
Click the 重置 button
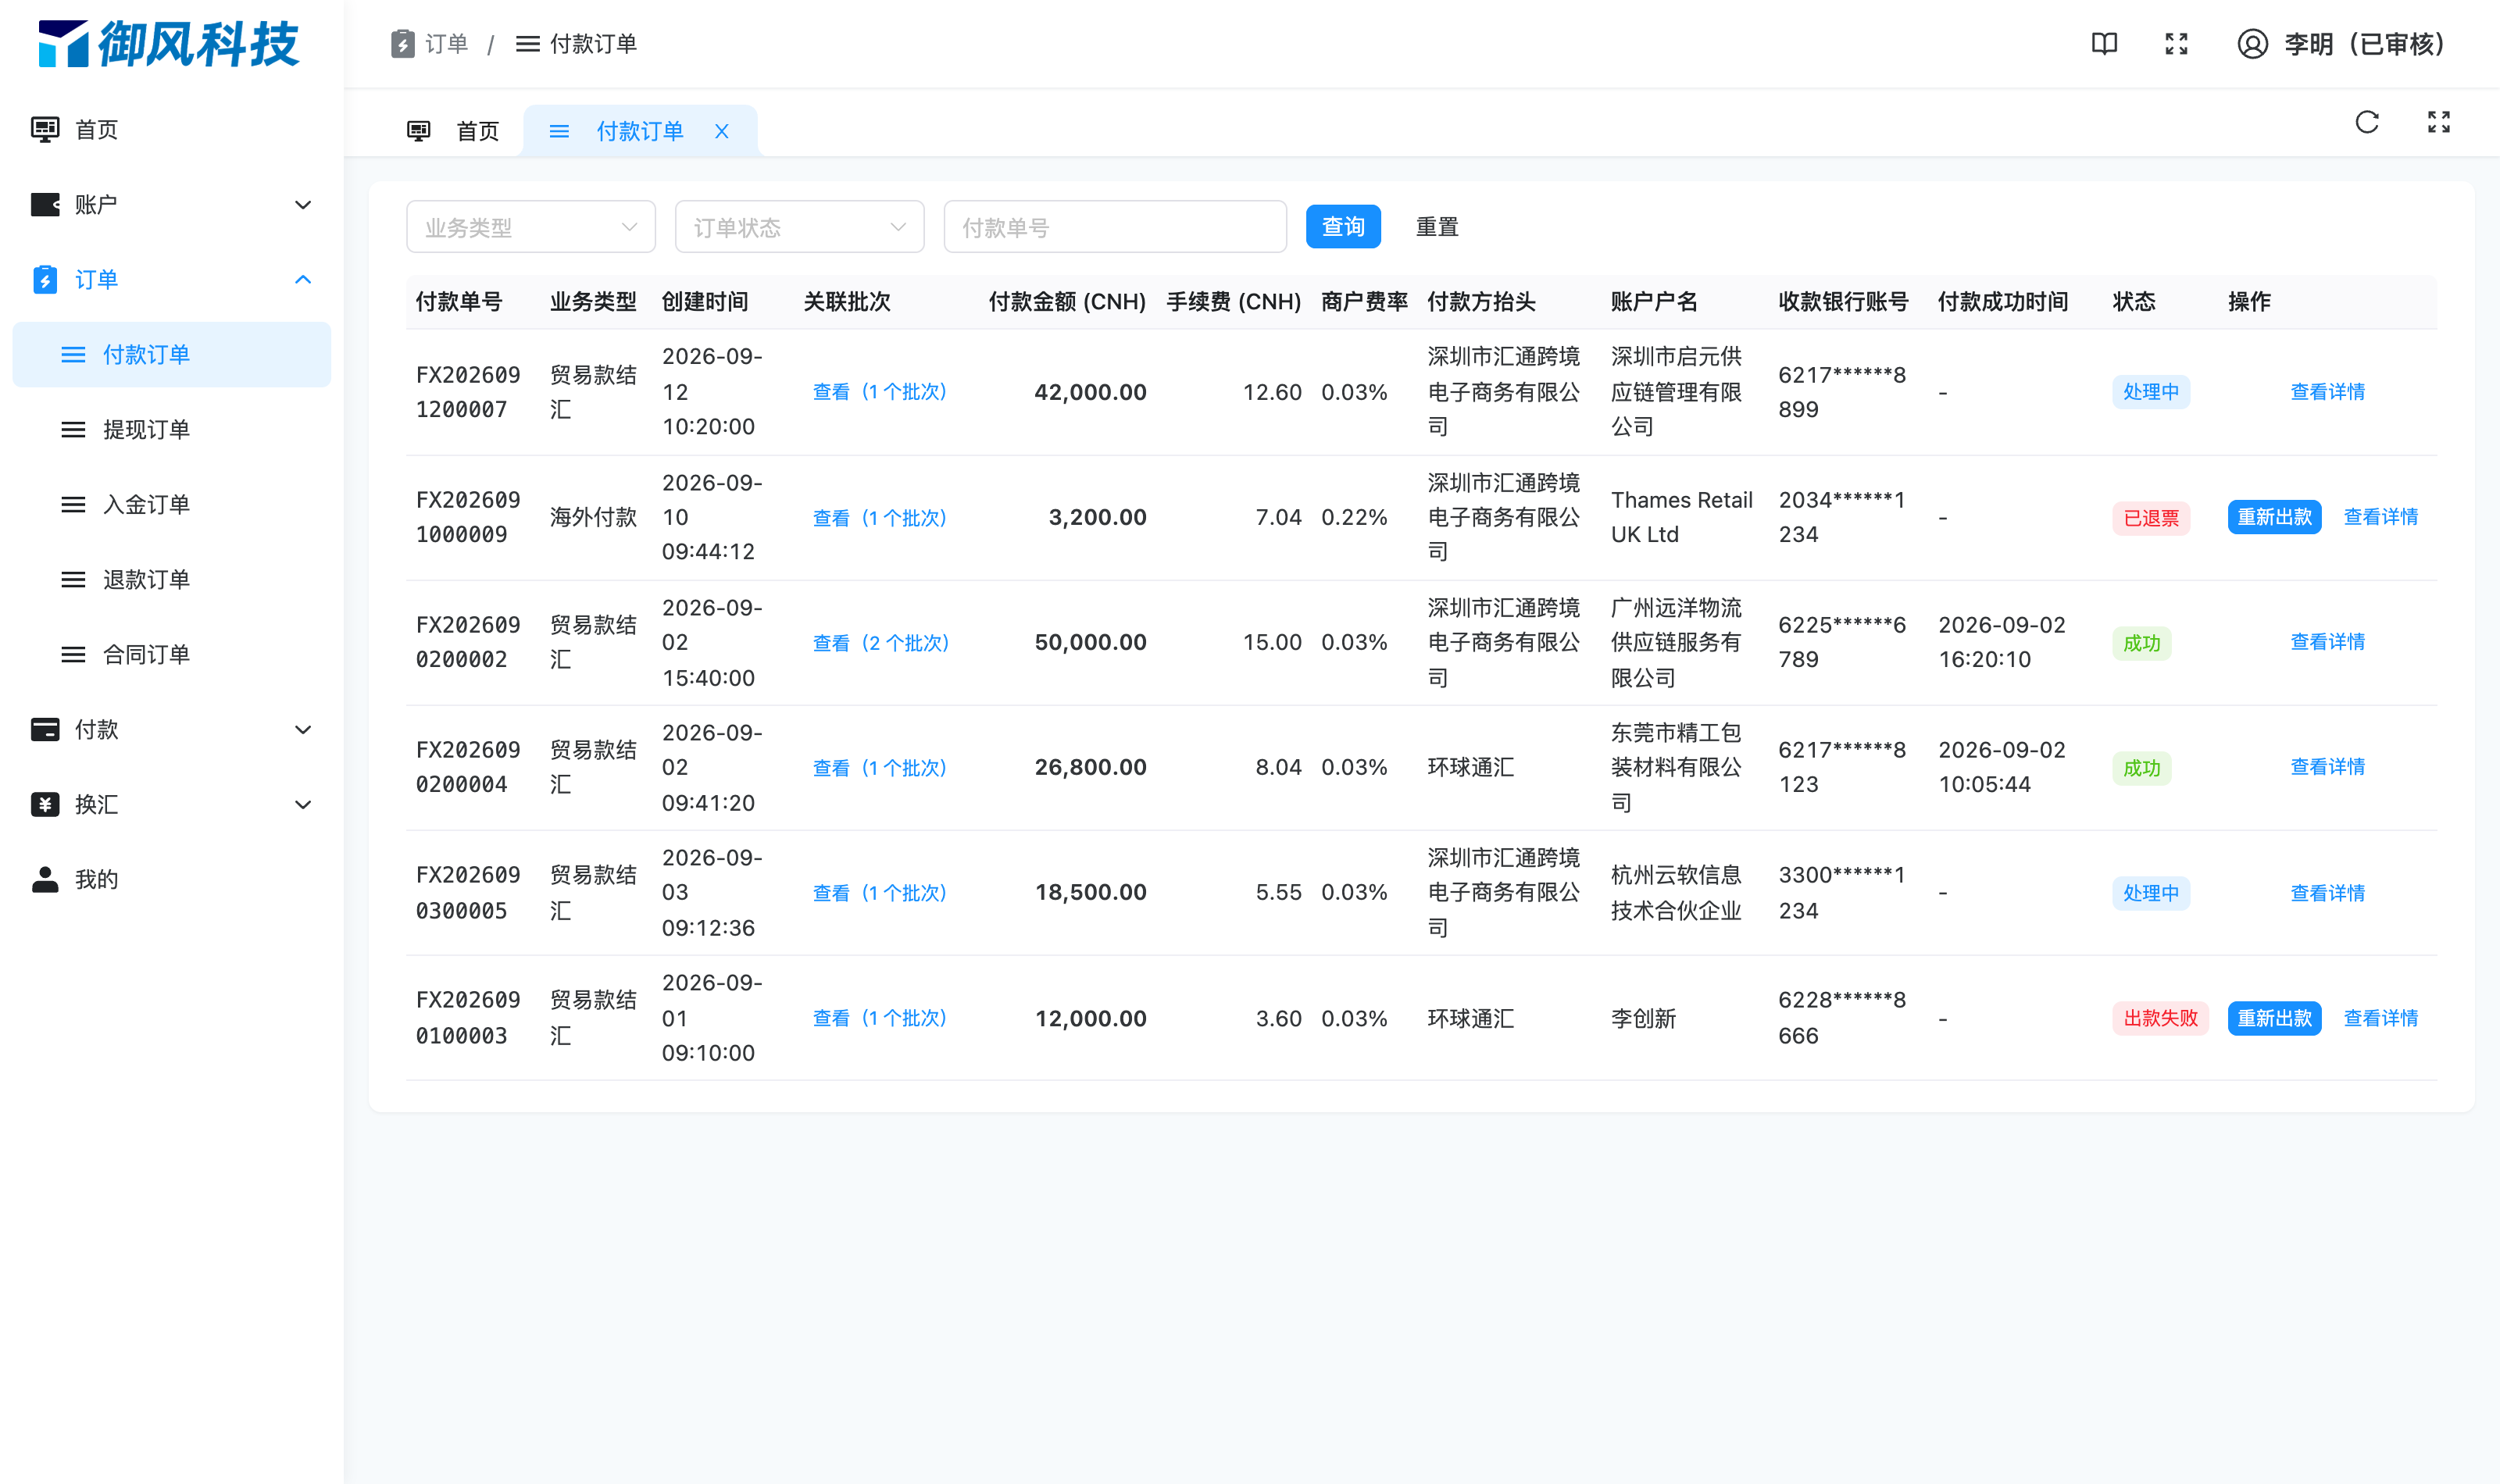pyautogui.click(x=1437, y=227)
